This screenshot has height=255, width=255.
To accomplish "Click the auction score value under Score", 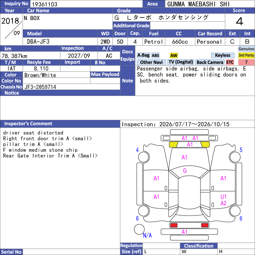I will [x=240, y=21].
